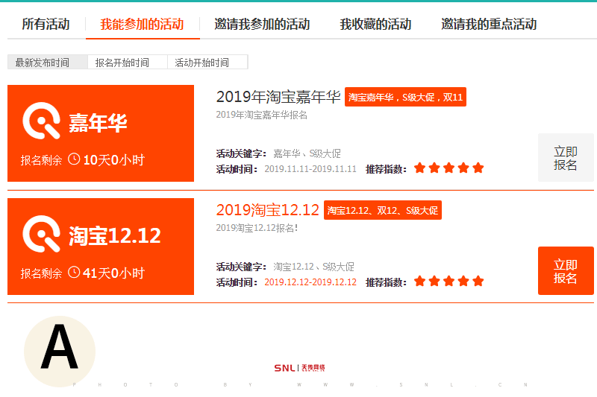This screenshot has width=597, height=397.
Task: Click the date 2019.12.12-2019.12.12
Action: coord(310,282)
